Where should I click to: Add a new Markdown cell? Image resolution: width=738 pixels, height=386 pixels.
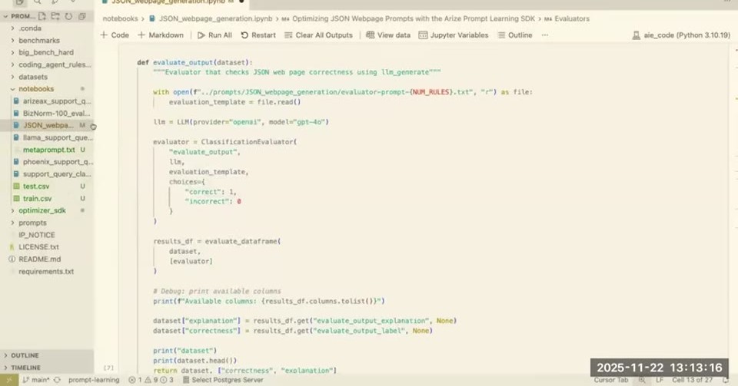pyautogui.click(x=161, y=35)
